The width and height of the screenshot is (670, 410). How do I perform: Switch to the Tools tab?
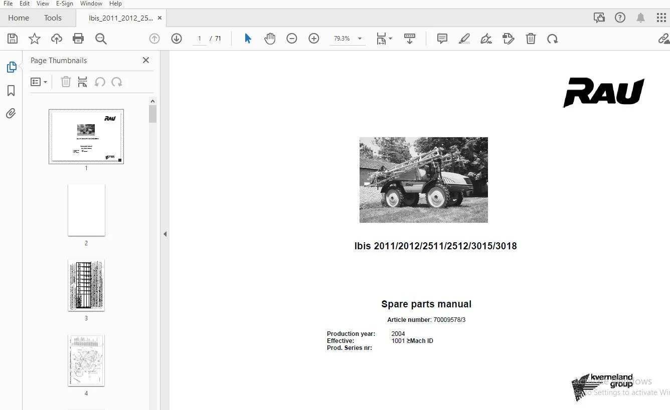point(53,18)
